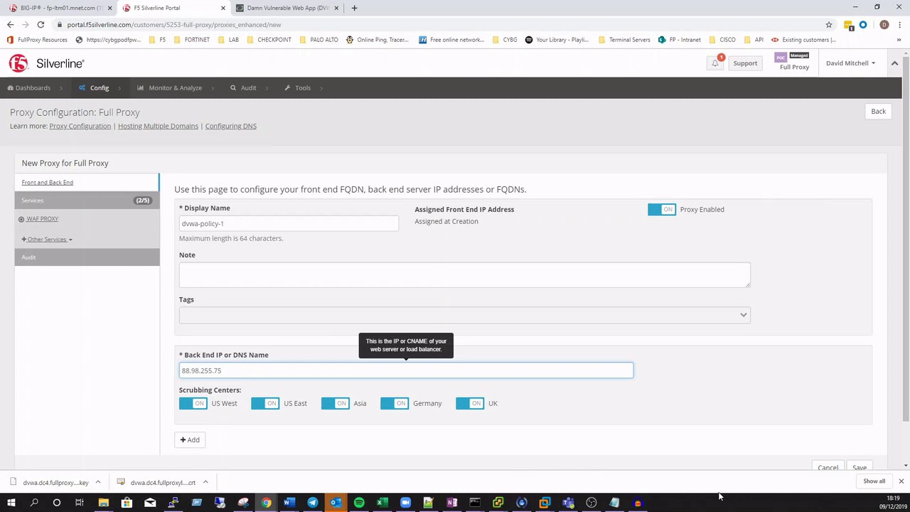Open command prompt from the taskbar
The height and width of the screenshot is (512, 910).
[x=475, y=503]
